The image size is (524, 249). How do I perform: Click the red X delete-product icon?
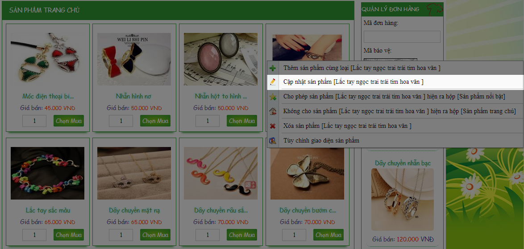(x=273, y=126)
